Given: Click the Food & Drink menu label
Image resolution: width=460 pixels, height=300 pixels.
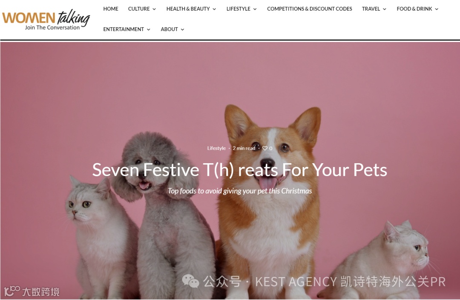Looking at the screenshot, I should pyautogui.click(x=414, y=9).
